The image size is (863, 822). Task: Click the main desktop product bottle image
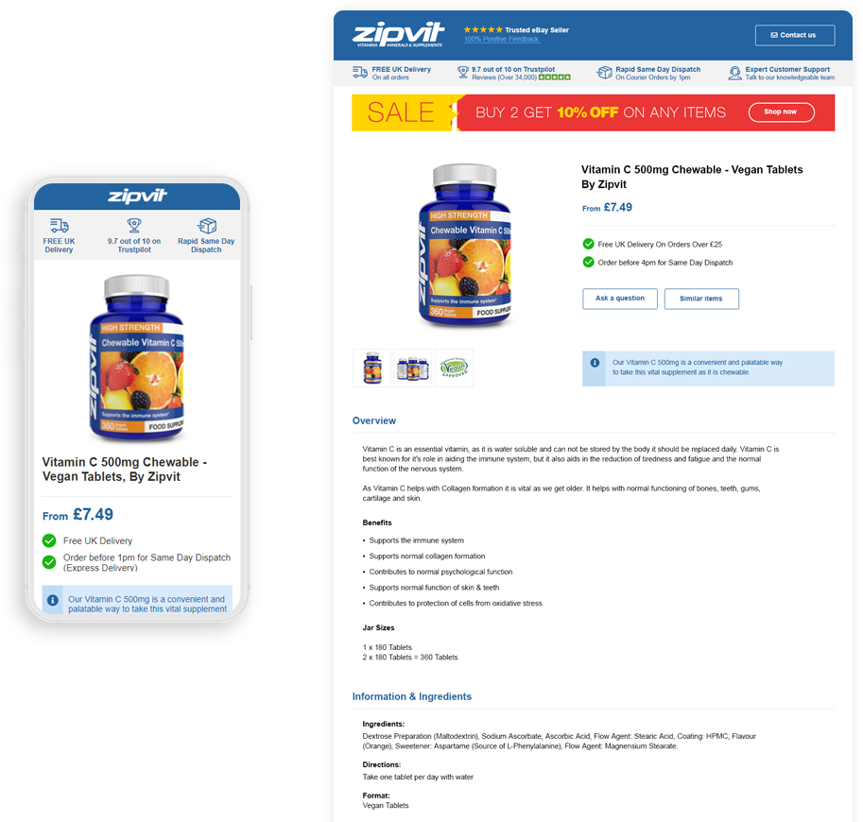point(464,246)
